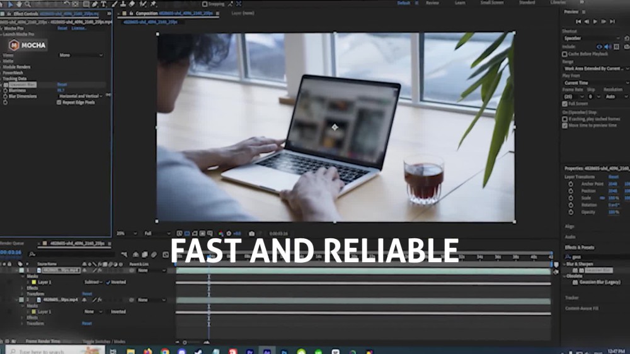
Task: Click Blurriness value in Effect Controls
Action: (60, 91)
